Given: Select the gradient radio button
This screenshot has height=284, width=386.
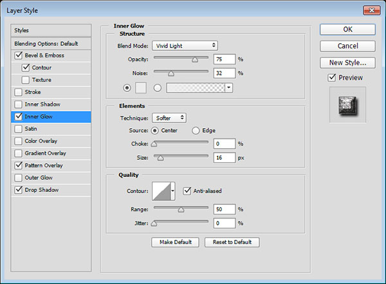Looking at the screenshot, I should coord(159,88).
